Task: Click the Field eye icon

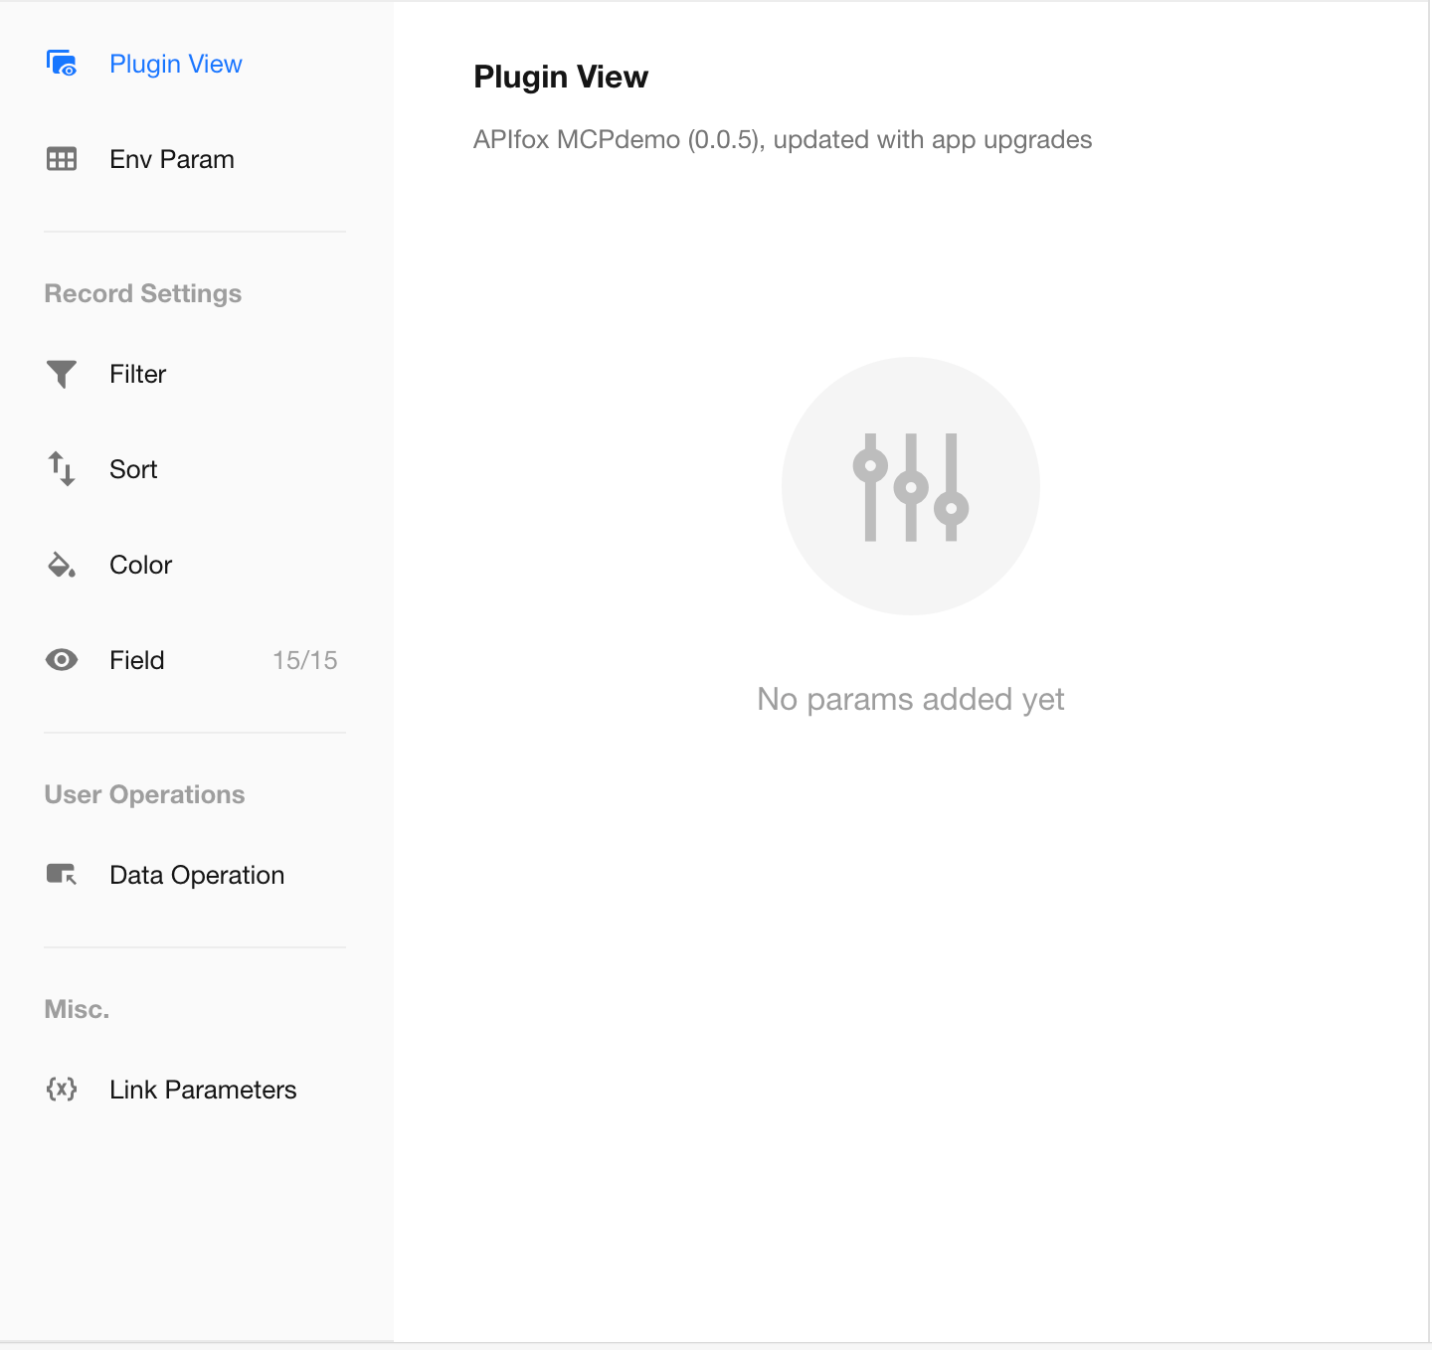Action: [62, 660]
